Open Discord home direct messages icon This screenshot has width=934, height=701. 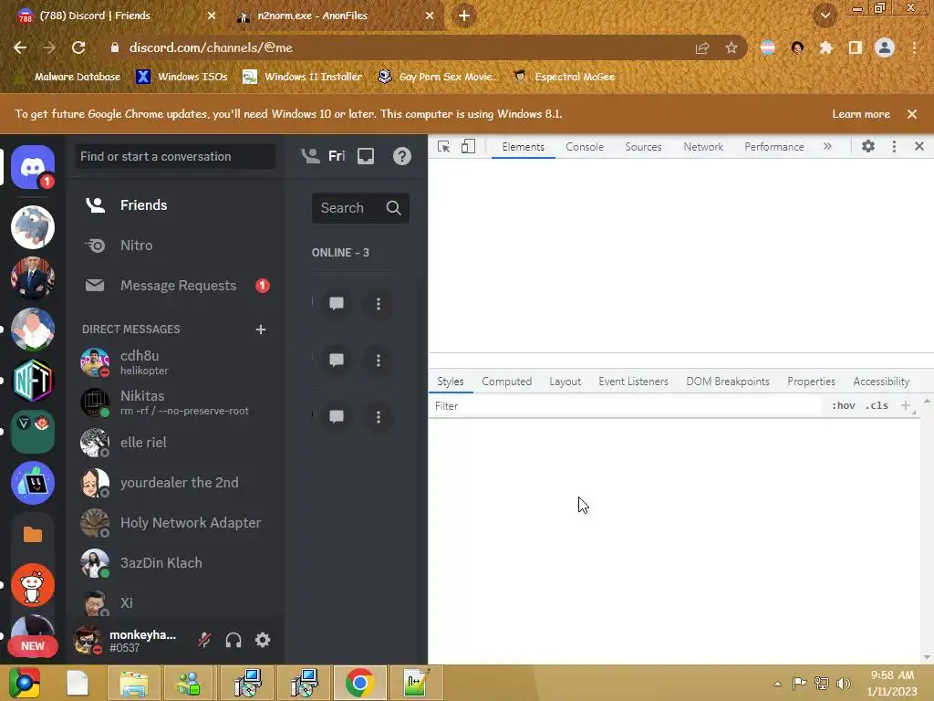point(33,167)
